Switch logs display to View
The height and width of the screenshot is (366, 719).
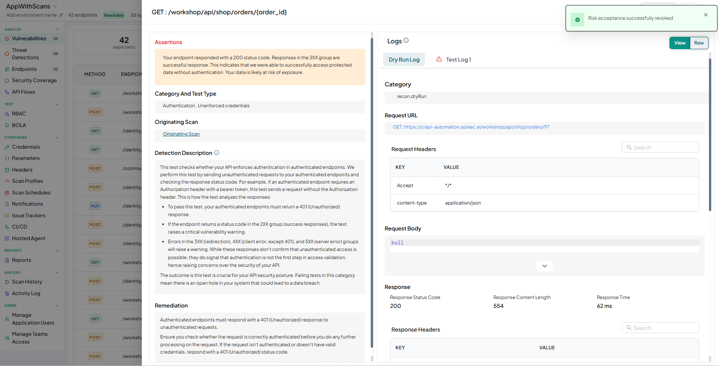680,43
